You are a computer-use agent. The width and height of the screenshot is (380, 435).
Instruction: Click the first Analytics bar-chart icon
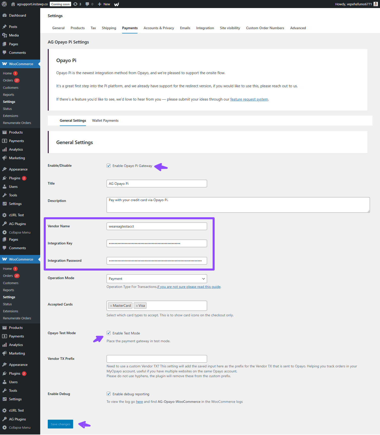pyautogui.click(x=5, y=149)
